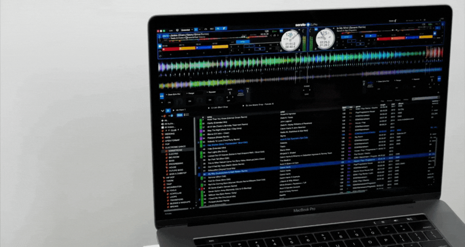Collapse the ELECTRONIC DANCE crate tree
Viewport: 465px width, 247px height.
click(163, 147)
